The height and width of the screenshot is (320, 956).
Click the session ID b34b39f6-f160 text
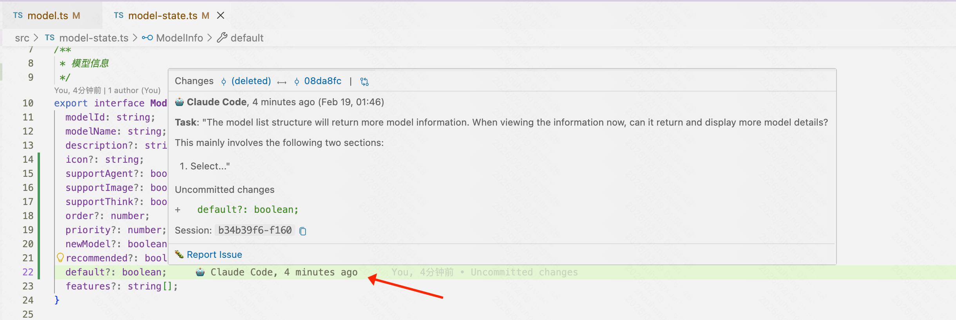[x=255, y=230]
